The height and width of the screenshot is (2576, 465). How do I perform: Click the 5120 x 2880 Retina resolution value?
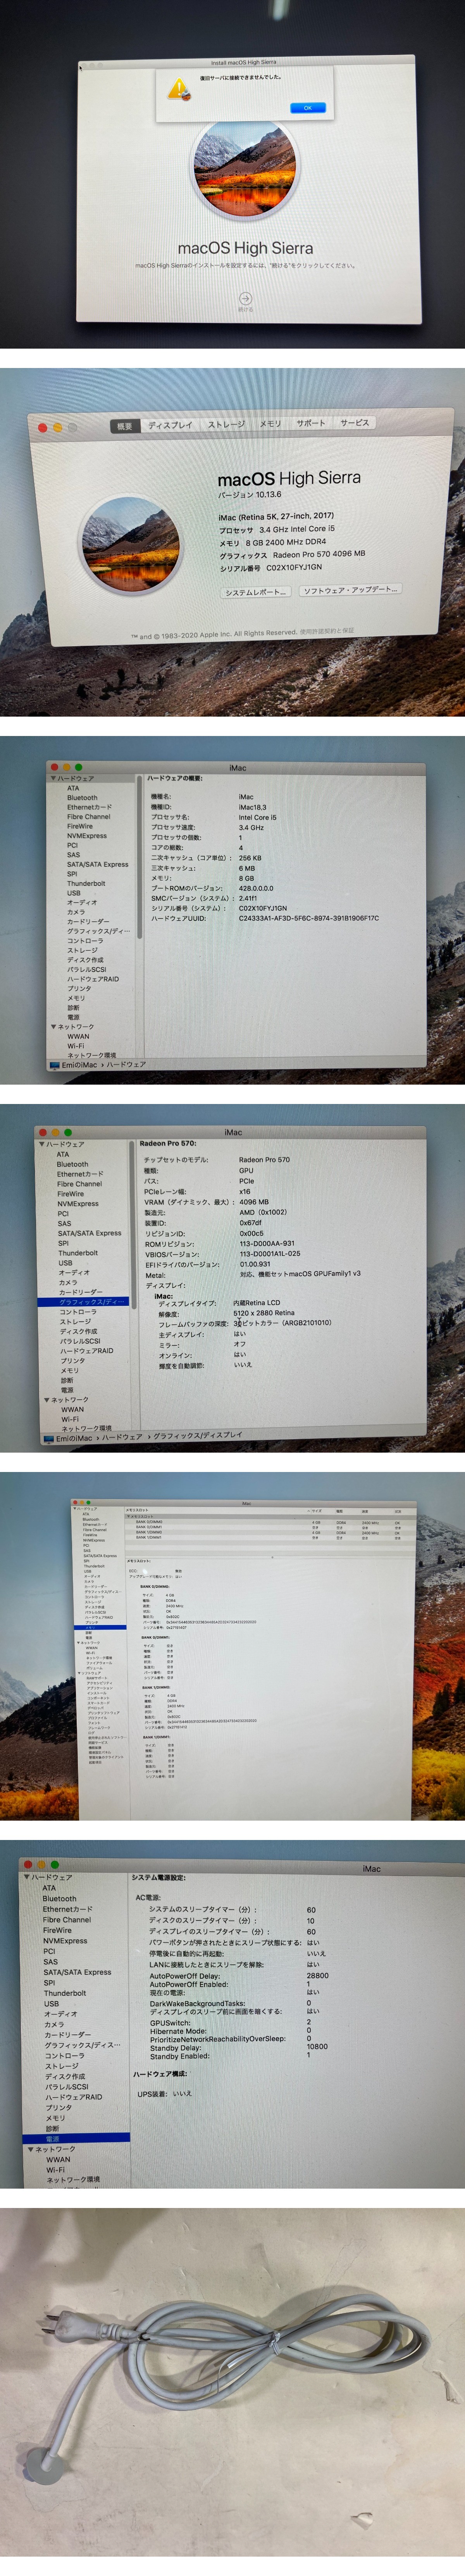pos(264,1314)
